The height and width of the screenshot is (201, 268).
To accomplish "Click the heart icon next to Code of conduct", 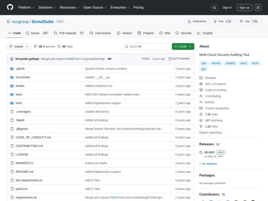I will click(201, 90).
